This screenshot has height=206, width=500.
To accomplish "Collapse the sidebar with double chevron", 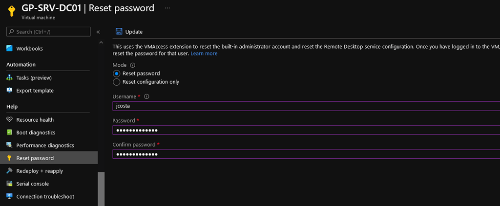I will (98, 32).
